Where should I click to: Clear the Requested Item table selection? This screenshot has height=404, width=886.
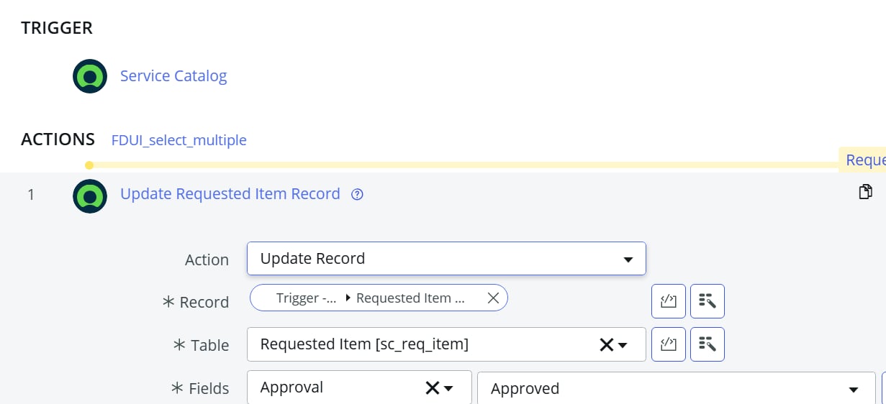click(x=606, y=345)
